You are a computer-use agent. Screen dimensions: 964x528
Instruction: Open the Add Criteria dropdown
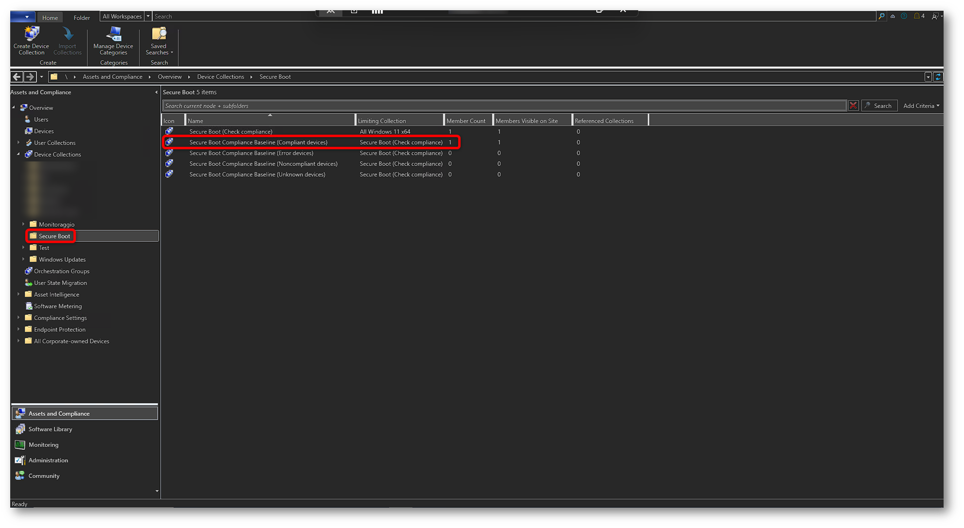(921, 106)
